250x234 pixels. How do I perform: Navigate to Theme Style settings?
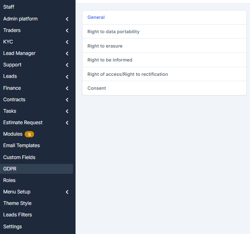17,203
